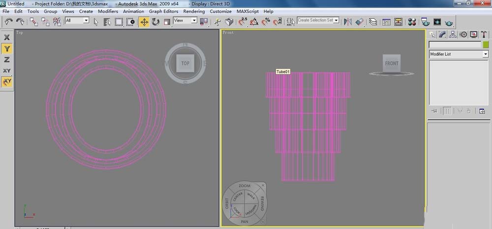The image size is (492, 229).
Task: Click the Use Pivot Point Center icon
Action: tap(204, 22)
